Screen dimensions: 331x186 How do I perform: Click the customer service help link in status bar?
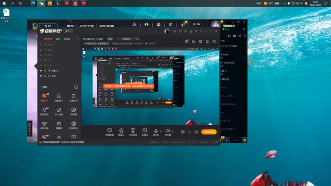pos(63,142)
